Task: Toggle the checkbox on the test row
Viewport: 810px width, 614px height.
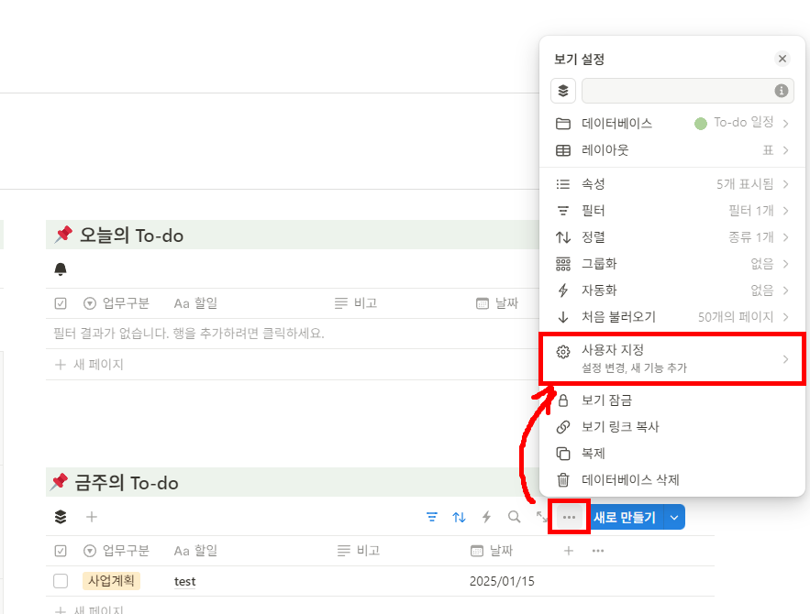Action: (61, 580)
